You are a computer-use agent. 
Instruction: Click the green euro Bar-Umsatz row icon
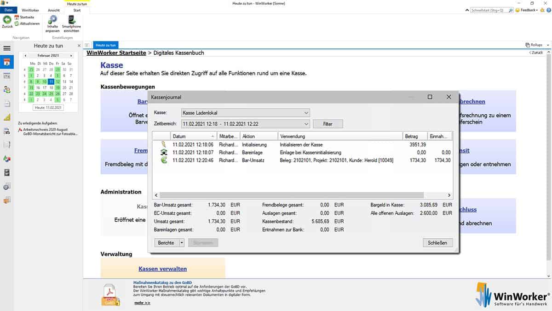(x=163, y=160)
